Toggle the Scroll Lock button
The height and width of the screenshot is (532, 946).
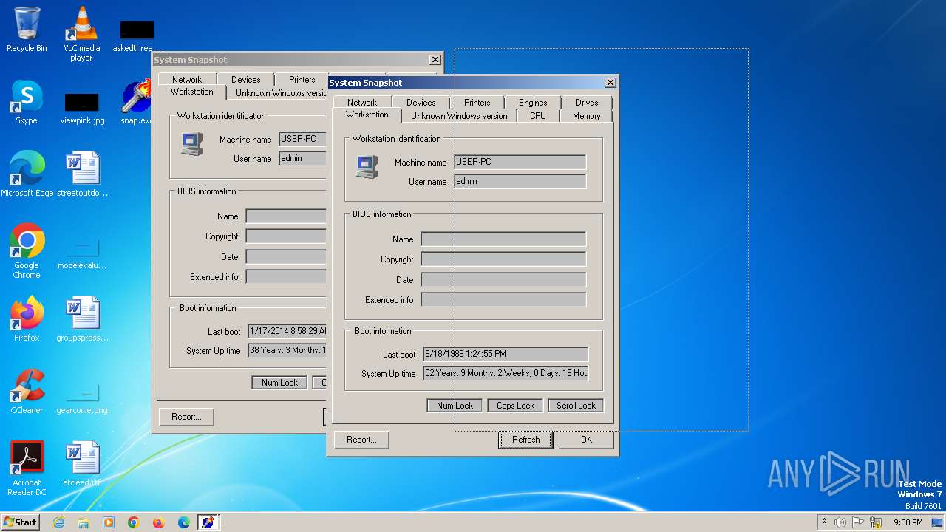point(576,406)
